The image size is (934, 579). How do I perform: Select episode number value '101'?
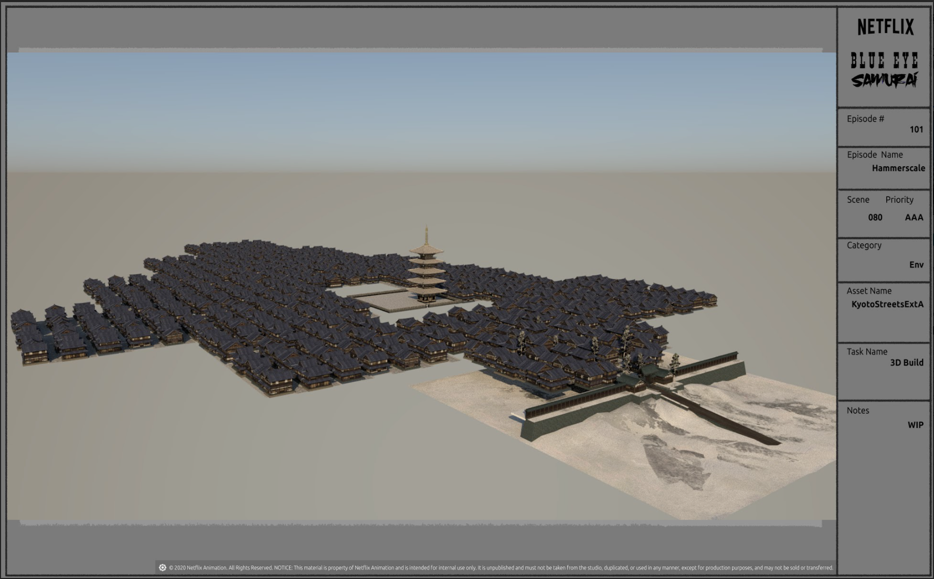(x=916, y=130)
